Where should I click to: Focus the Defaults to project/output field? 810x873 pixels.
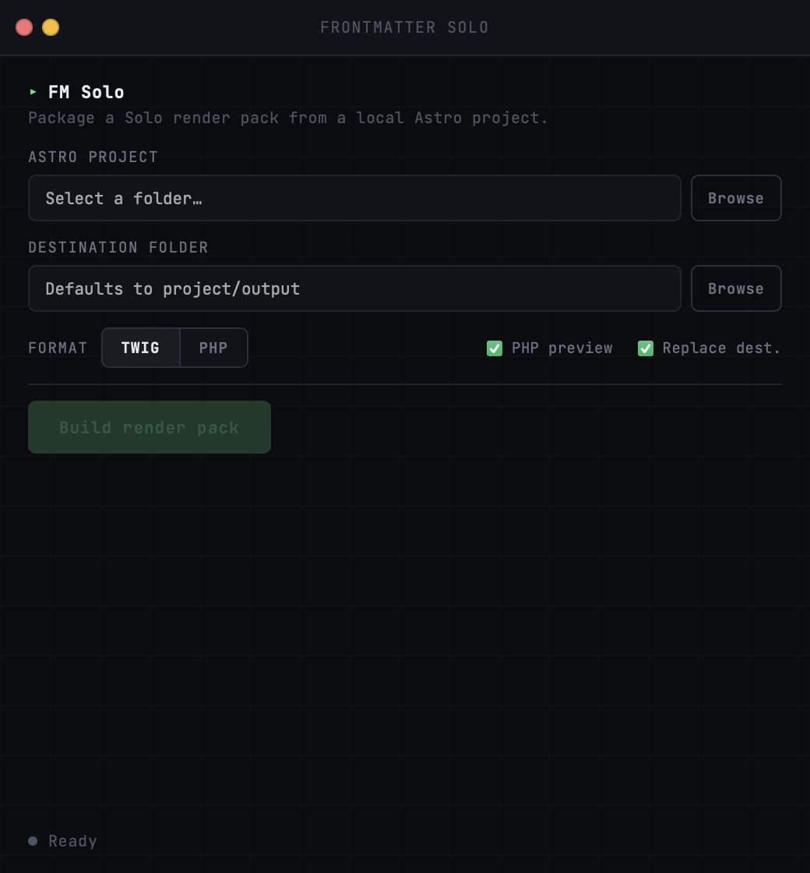354,288
